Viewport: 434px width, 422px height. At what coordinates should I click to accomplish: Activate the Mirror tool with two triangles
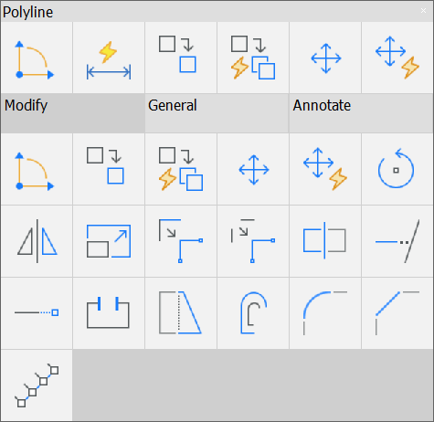tap(37, 241)
